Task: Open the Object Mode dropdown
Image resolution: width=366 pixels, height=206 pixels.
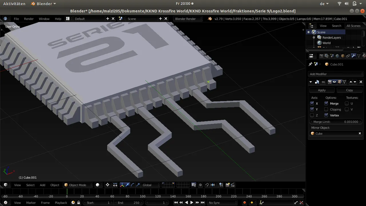Action: point(78,185)
